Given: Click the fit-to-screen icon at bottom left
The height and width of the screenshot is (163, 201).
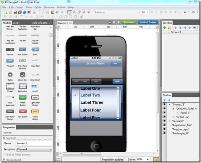Looking at the screenshot, I should (59, 160).
